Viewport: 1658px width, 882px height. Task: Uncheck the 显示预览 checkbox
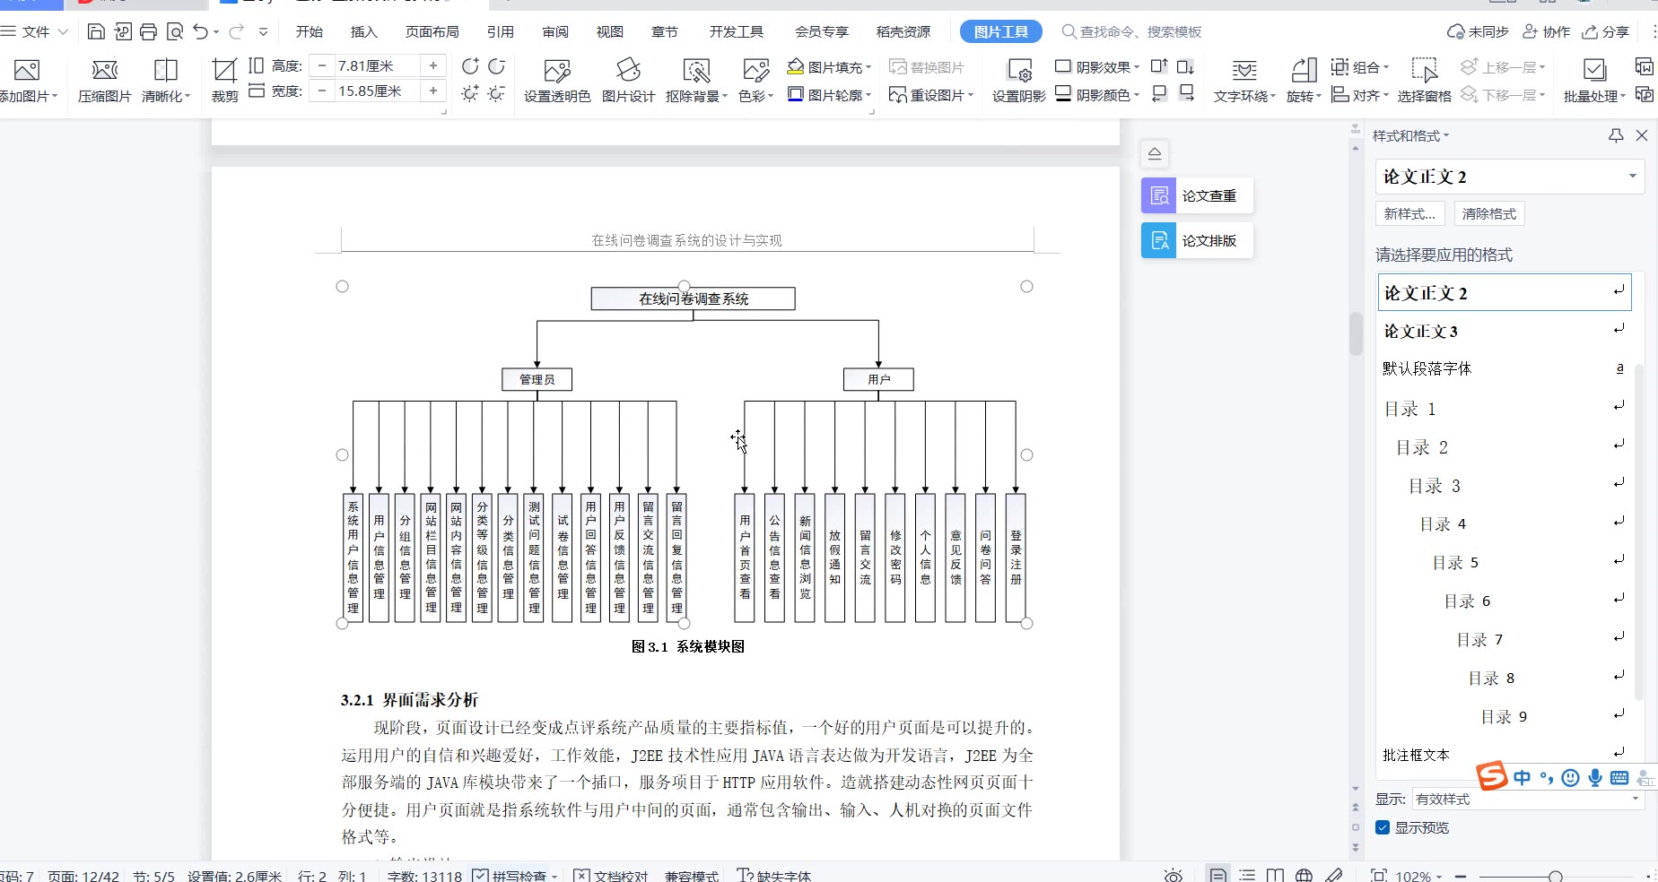(x=1383, y=827)
